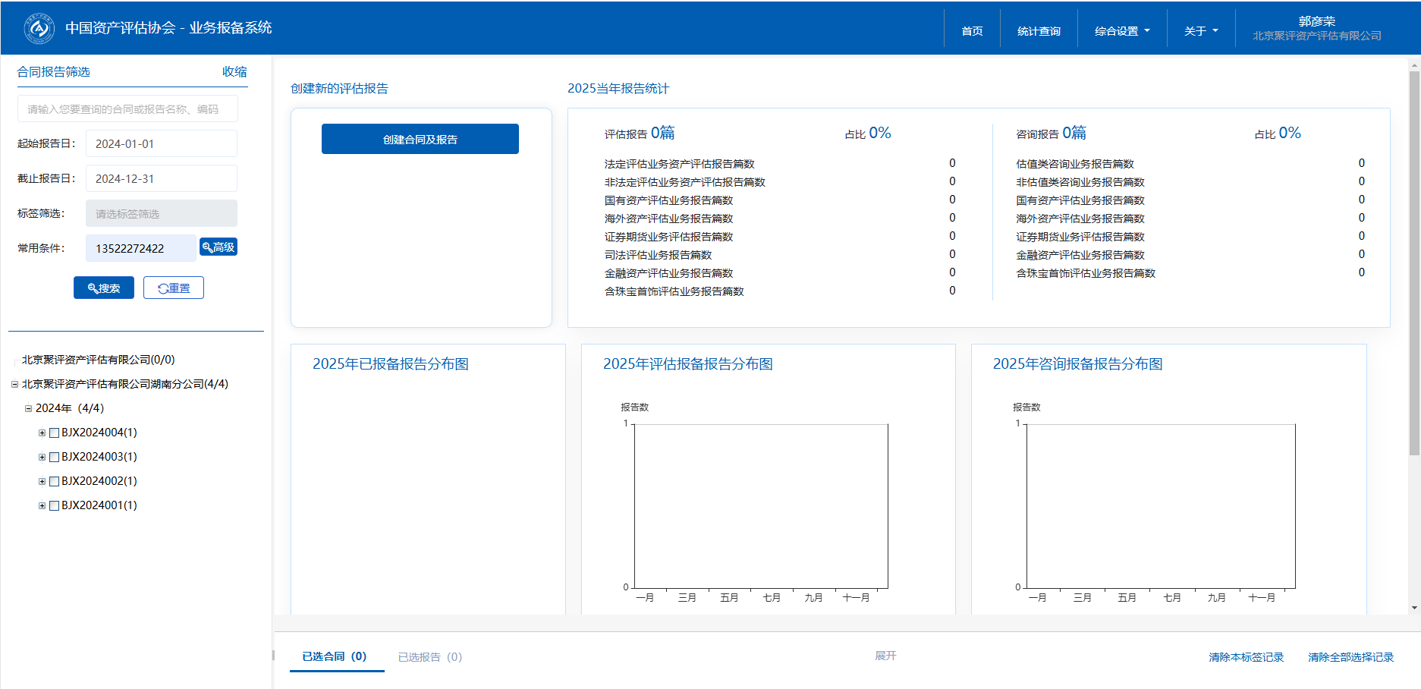Click the vertical scrollbar on the right
Viewport: 1421px width, 689px height.
click(1414, 266)
